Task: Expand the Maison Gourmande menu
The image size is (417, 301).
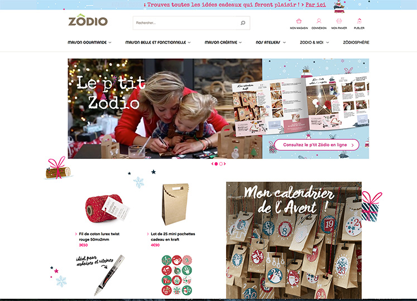Action: pos(89,42)
